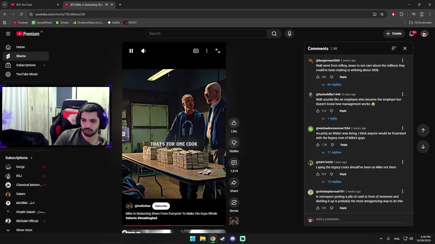Select Shorts in the sidebar
The height and width of the screenshot is (244, 435).
coord(26,56)
